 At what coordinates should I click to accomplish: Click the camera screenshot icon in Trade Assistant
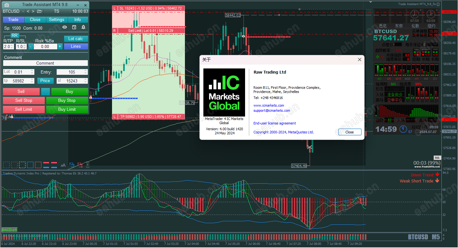pyautogui.click(x=7, y=5)
